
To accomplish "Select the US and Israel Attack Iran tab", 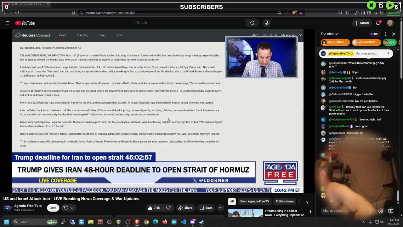I will pyautogui.click(x=26, y=4).
